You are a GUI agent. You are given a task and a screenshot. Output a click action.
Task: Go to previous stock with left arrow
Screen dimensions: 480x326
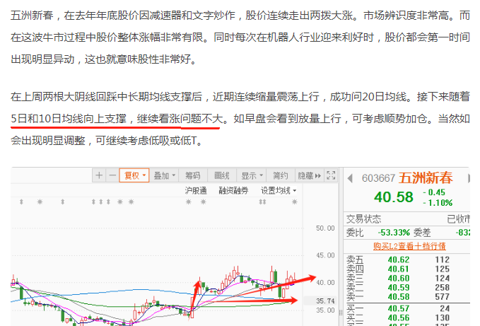click(350, 178)
